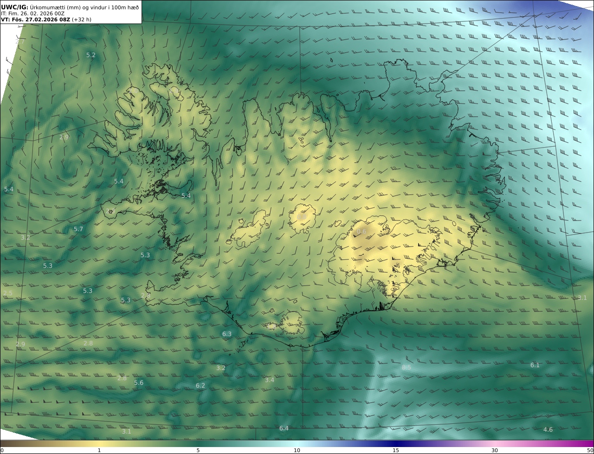Select the 6.3 value near south coast

[226, 334]
